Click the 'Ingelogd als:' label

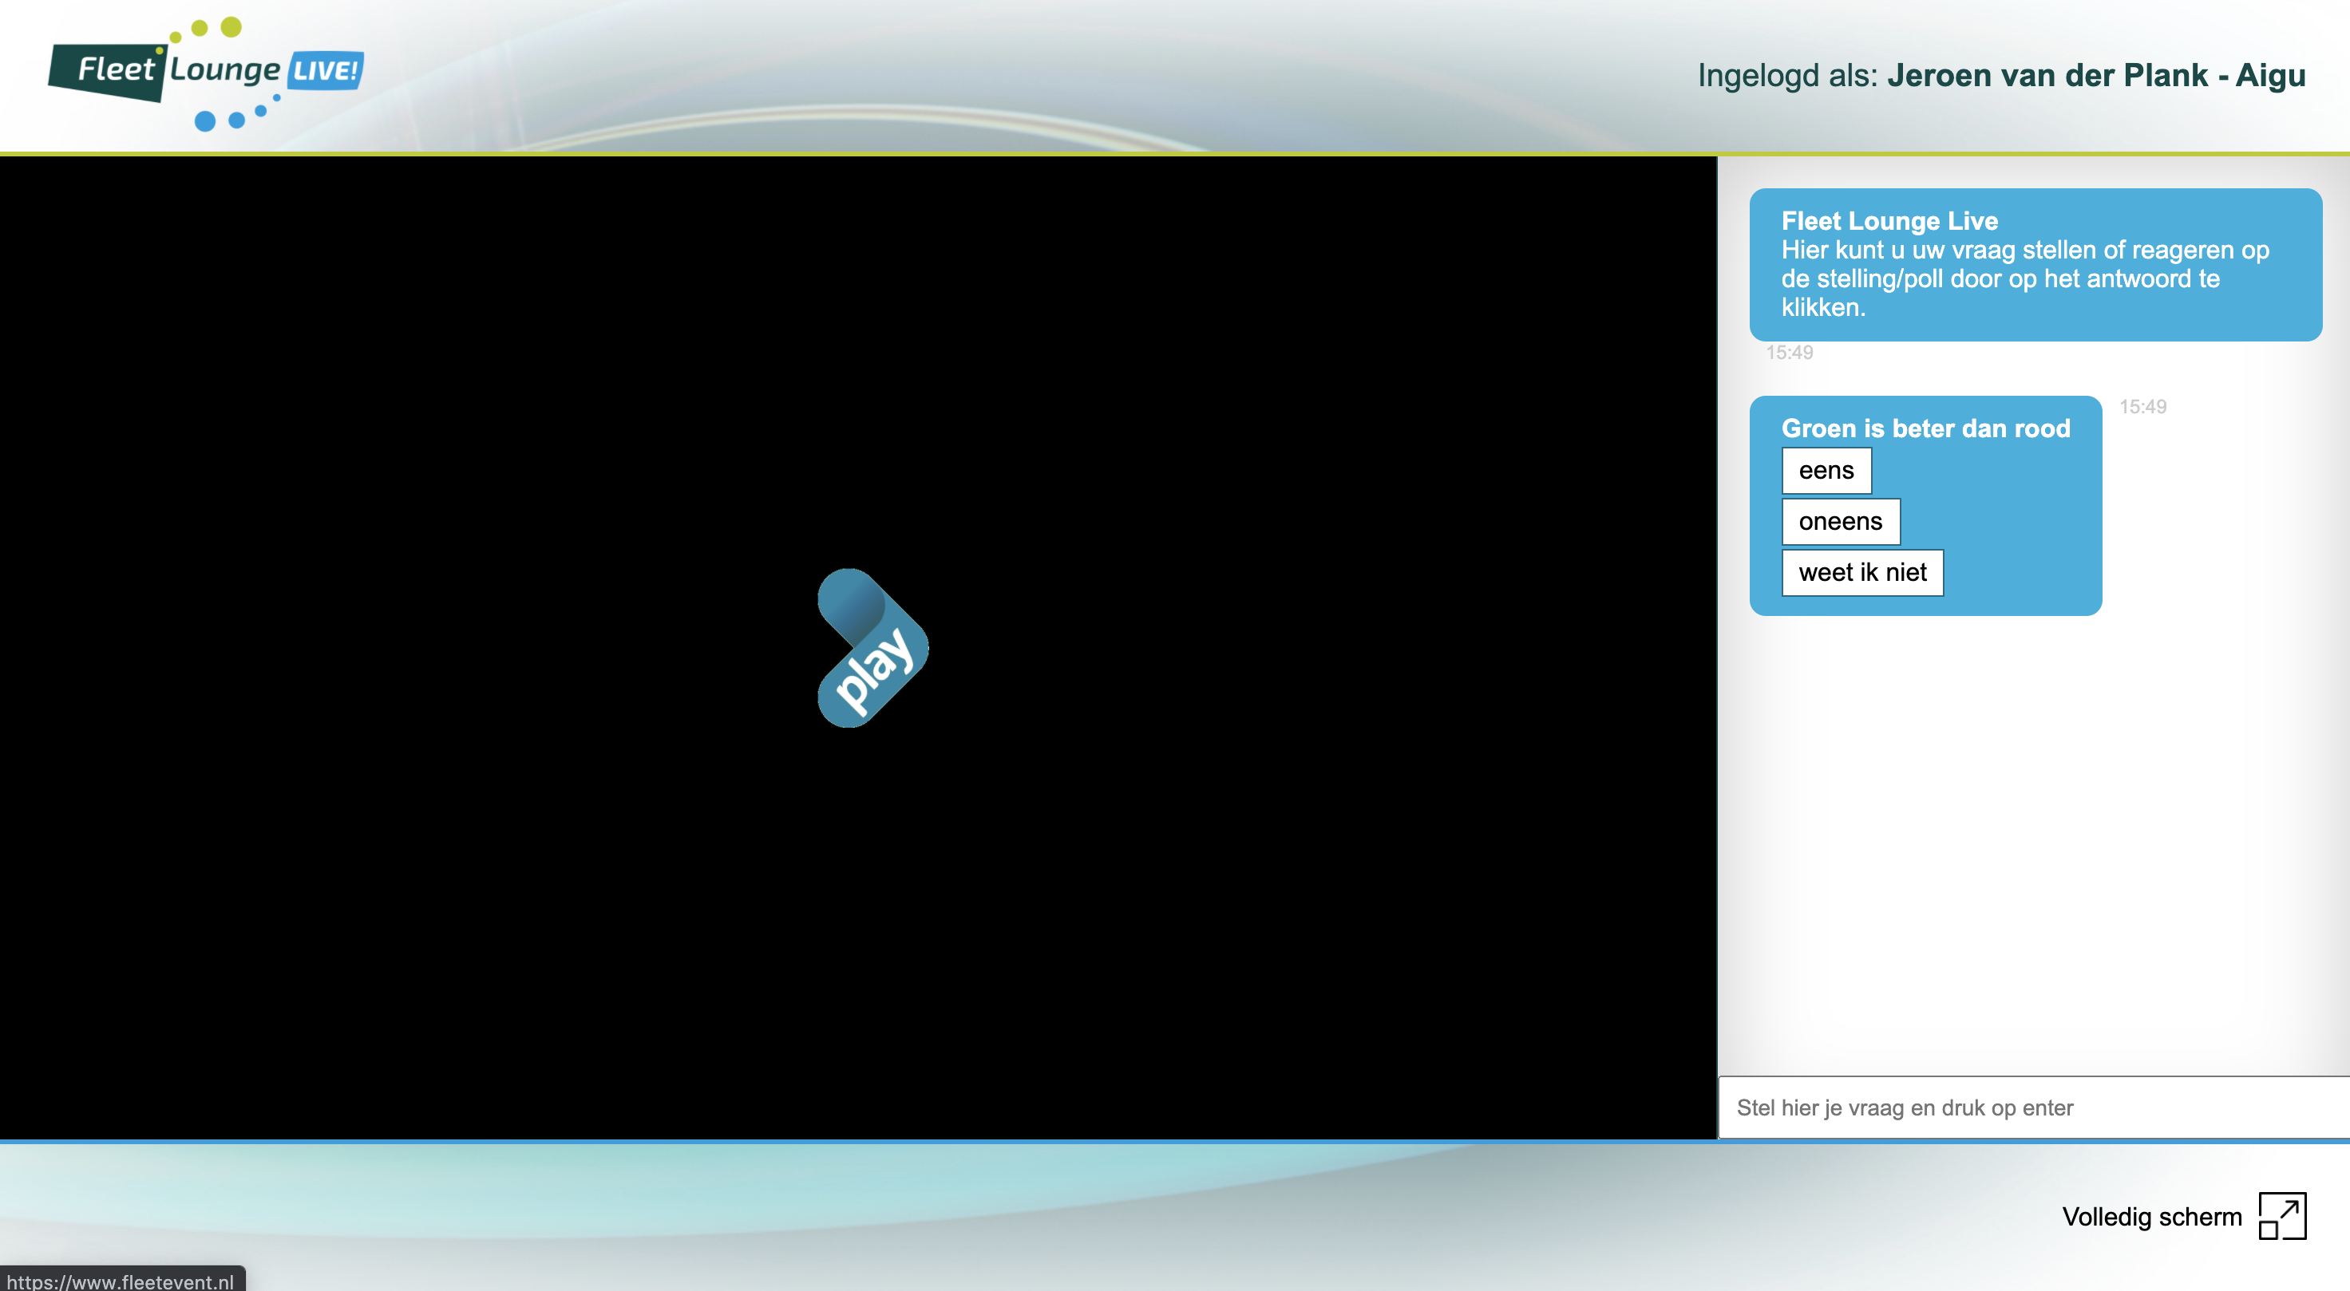point(1787,75)
